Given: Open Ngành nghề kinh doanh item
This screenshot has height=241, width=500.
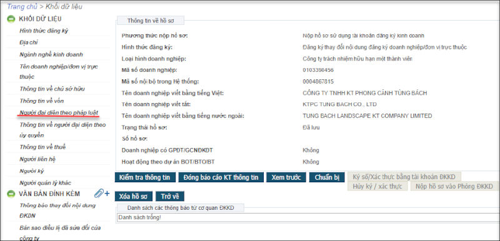Looking at the screenshot, I should click(51, 54).
